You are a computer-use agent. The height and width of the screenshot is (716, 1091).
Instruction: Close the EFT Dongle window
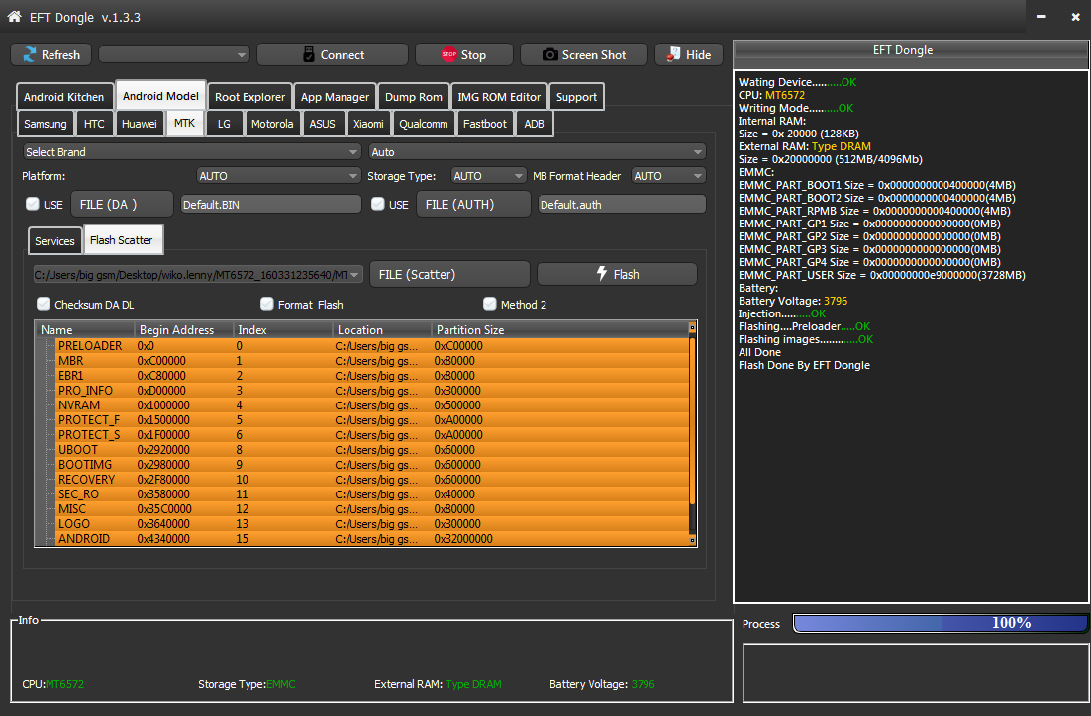(1076, 17)
